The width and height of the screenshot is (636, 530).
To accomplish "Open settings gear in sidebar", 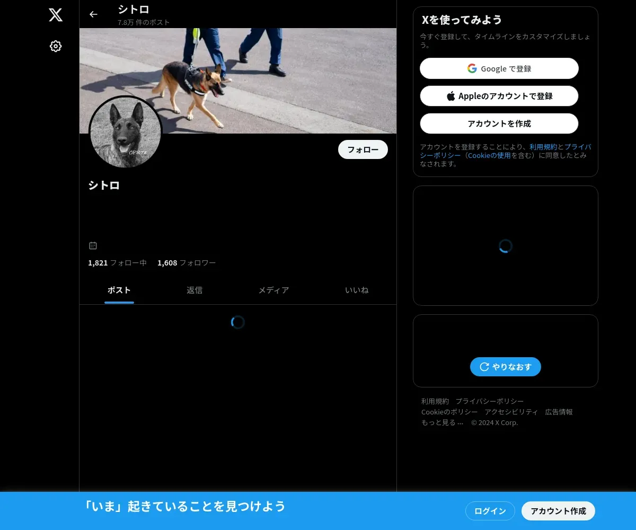I will tap(56, 46).
